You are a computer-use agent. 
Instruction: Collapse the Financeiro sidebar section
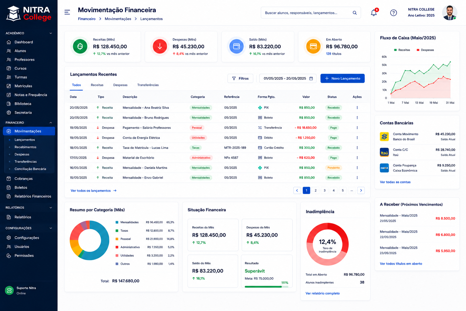coord(51,123)
